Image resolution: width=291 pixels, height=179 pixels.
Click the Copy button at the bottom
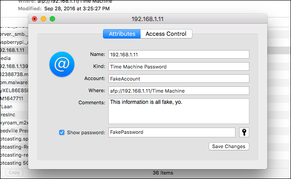pos(14,173)
